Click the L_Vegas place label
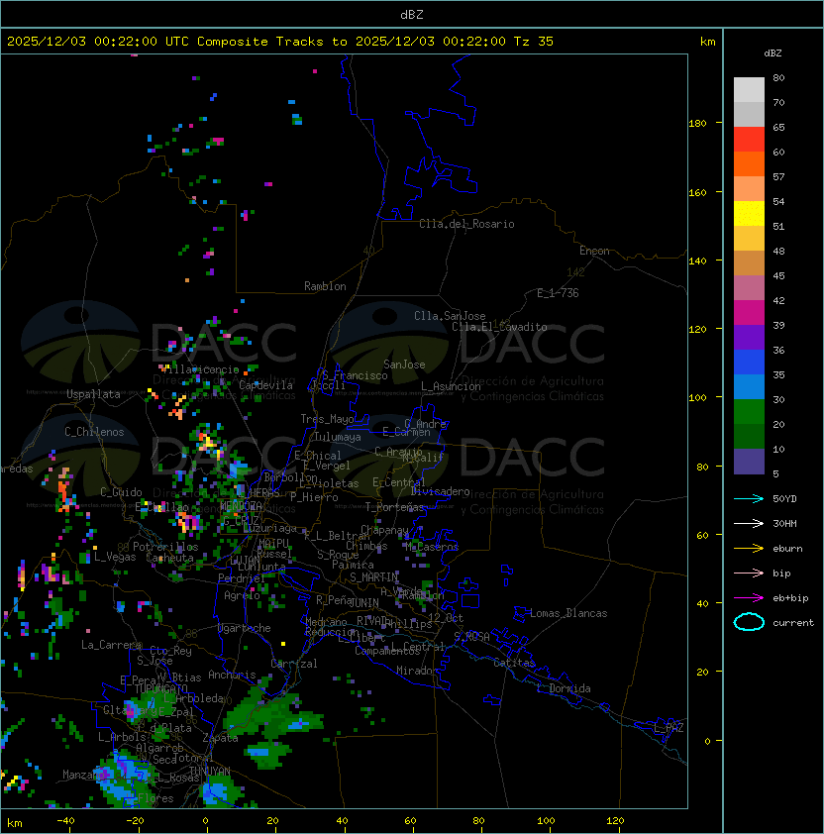This screenshot has width=824, height=834. (x=115, y=557)
